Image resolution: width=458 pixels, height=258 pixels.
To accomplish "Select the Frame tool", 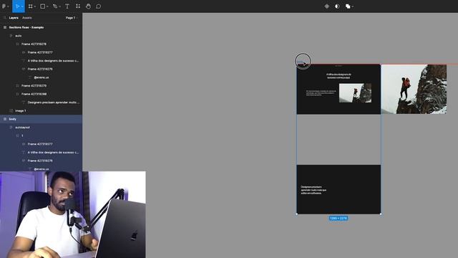I will (x=30, y=6).
